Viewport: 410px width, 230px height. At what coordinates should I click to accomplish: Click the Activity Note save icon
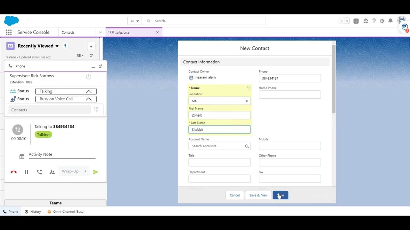(22, 157)
